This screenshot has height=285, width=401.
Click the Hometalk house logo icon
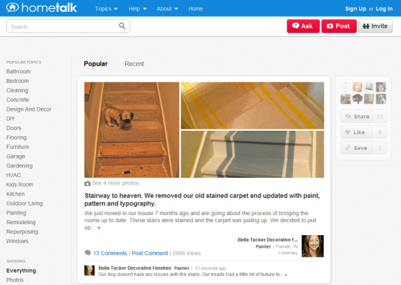pyautogui.click(x=12, y=8)
